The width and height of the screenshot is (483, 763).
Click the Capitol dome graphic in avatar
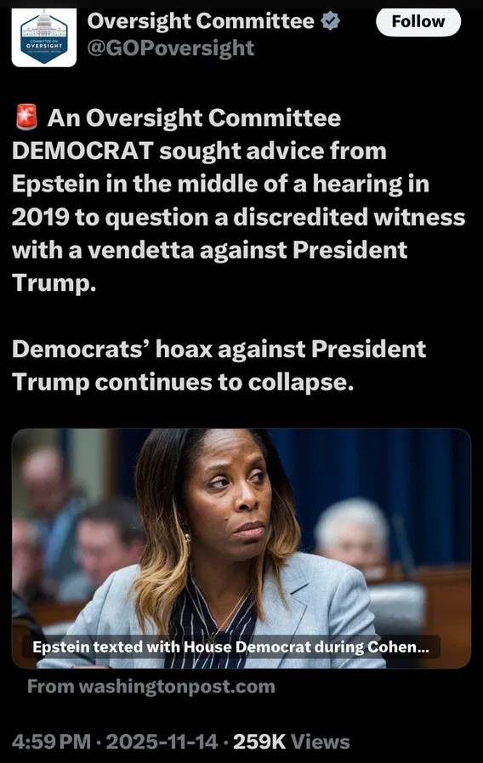click(x=43, y=20)
